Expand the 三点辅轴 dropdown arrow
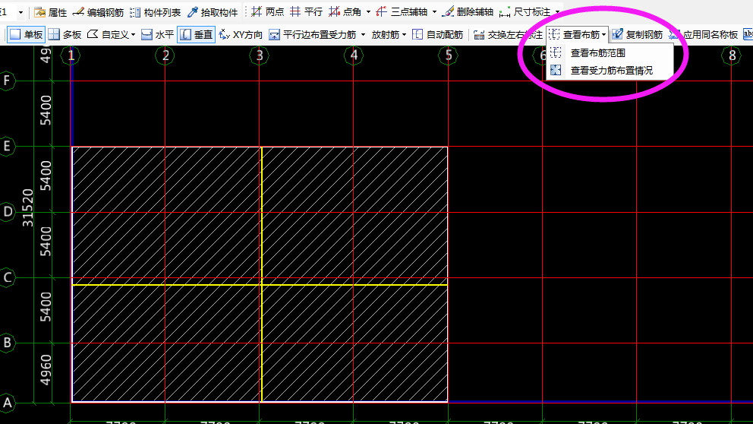Viewport: 753px width, 424px height. [x=434, y=12]
